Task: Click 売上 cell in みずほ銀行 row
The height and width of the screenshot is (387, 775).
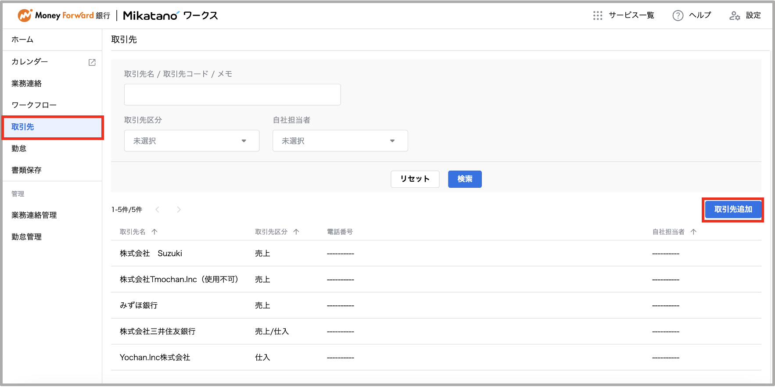Action: pos(262,305)
